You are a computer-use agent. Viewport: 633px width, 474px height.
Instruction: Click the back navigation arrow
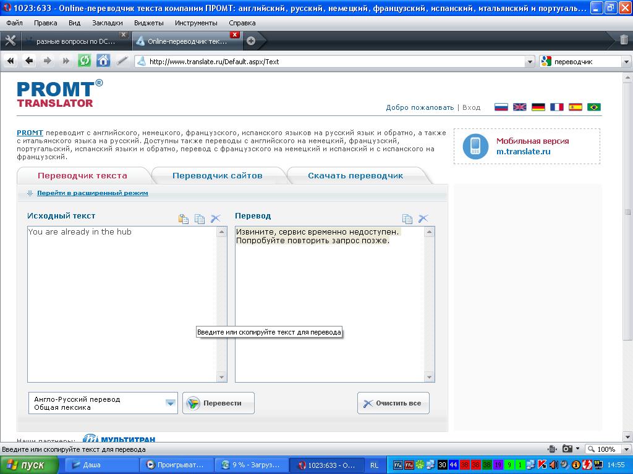(x=29, y=60)
